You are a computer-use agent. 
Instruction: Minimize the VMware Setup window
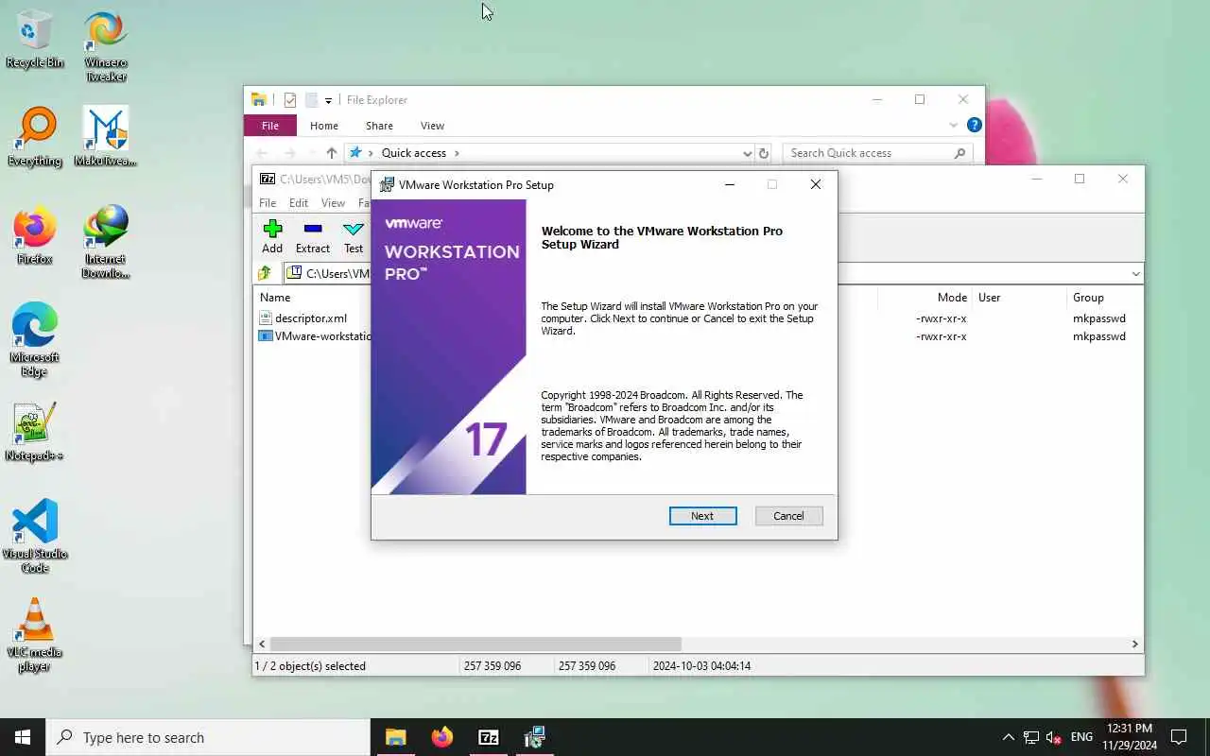tap(730, 184)
